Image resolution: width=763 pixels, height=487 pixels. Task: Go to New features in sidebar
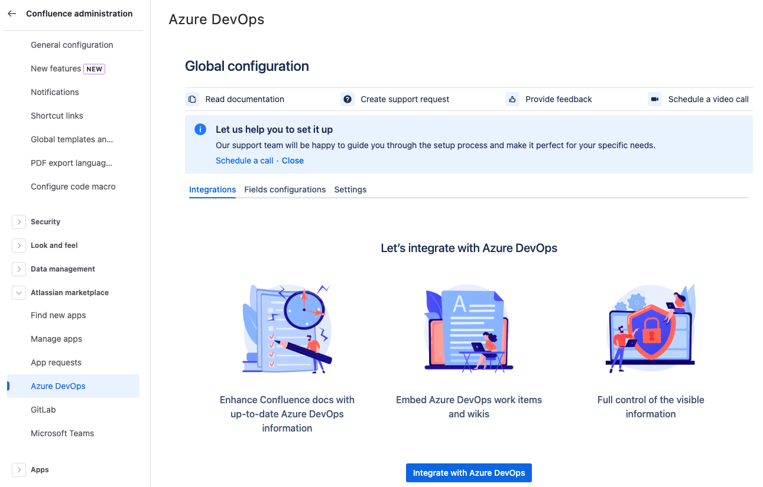56,68
